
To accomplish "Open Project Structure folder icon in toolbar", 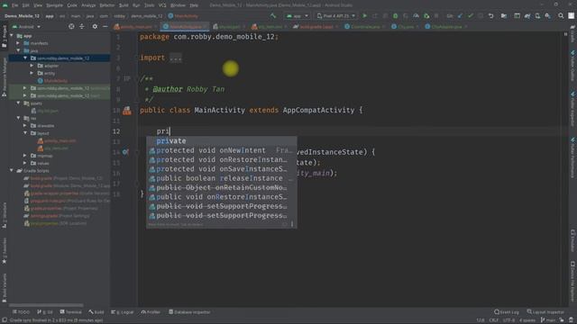I will 504,16.
